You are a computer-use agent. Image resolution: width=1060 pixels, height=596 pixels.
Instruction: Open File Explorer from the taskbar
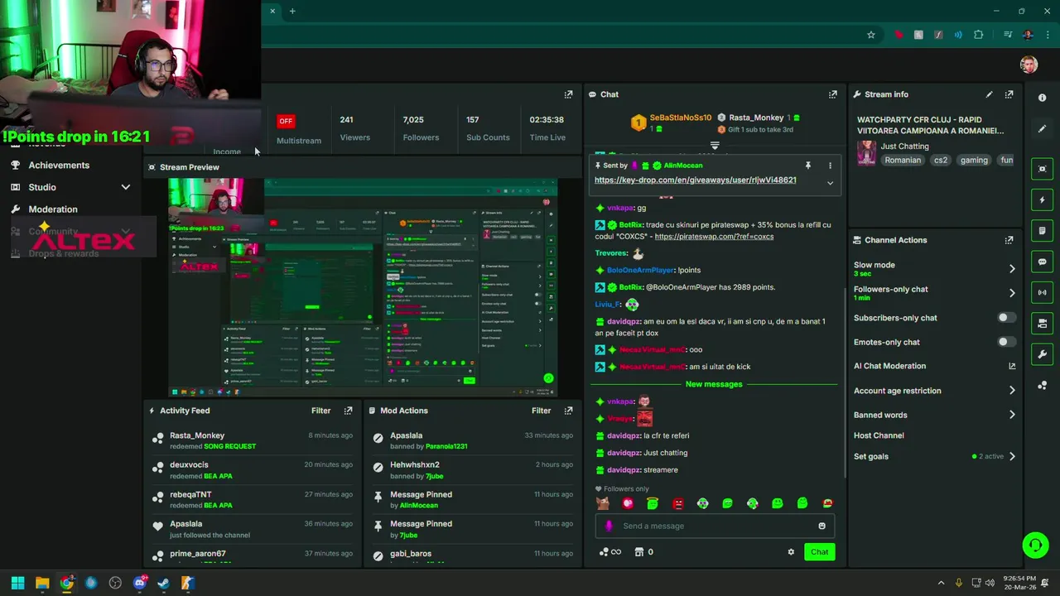click(42, 583)
